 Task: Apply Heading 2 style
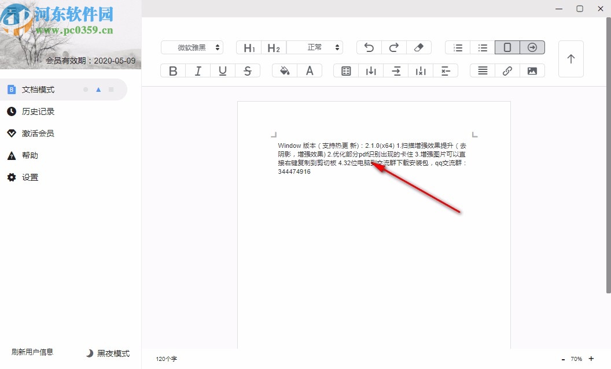[x=274, y=47]
